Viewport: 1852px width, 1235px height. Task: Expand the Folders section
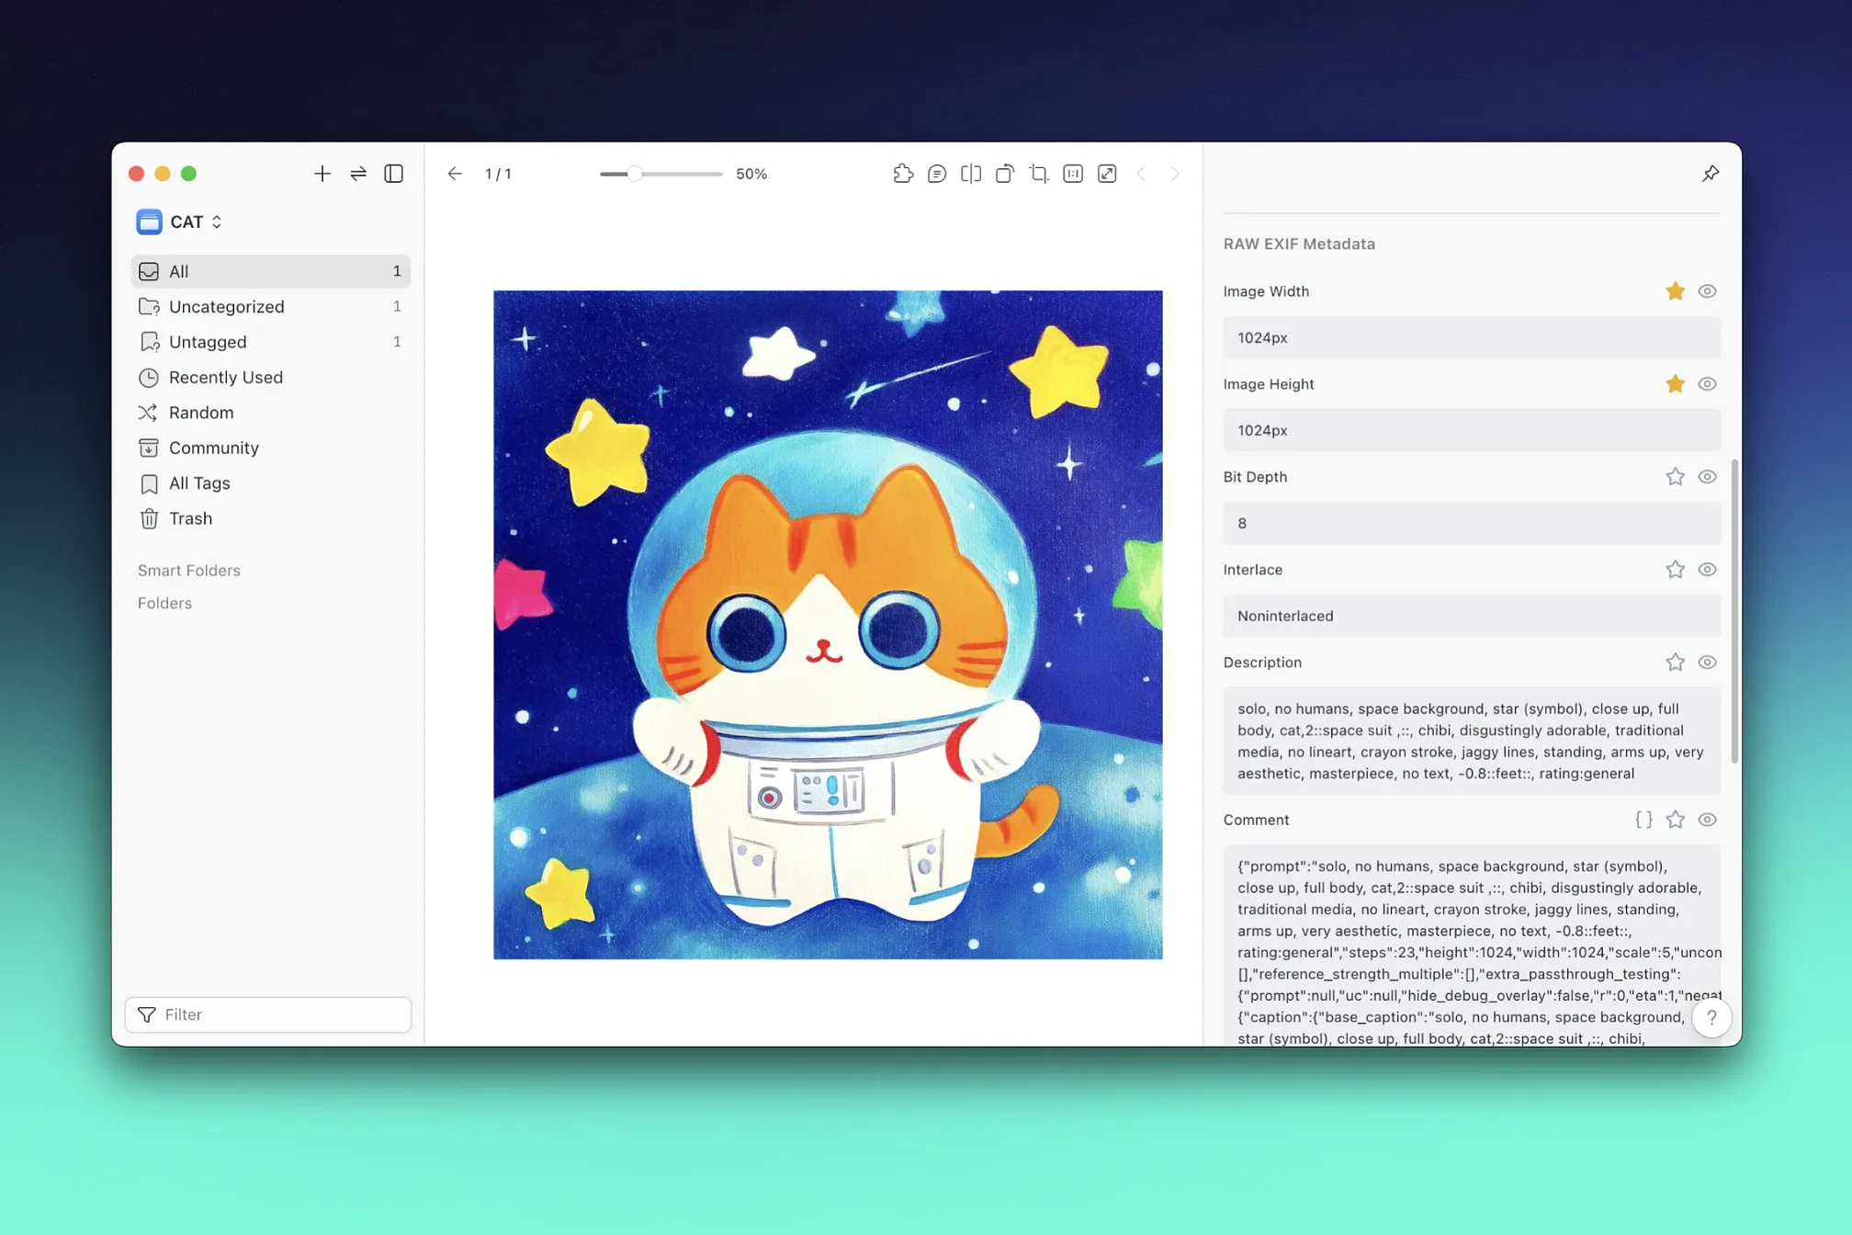(165, 604)
